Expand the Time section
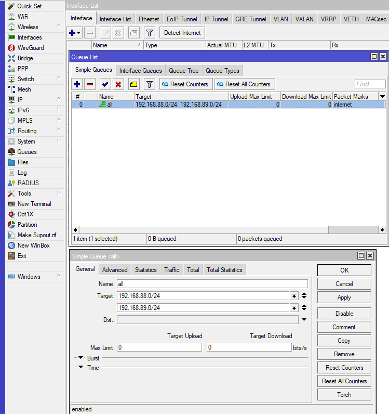The image size is (389, 414). point(81,368)
